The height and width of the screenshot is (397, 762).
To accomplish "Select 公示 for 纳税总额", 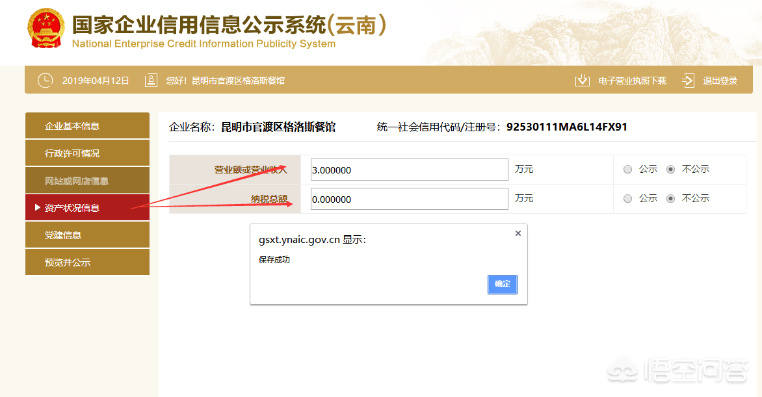I will tap(627, 199).
